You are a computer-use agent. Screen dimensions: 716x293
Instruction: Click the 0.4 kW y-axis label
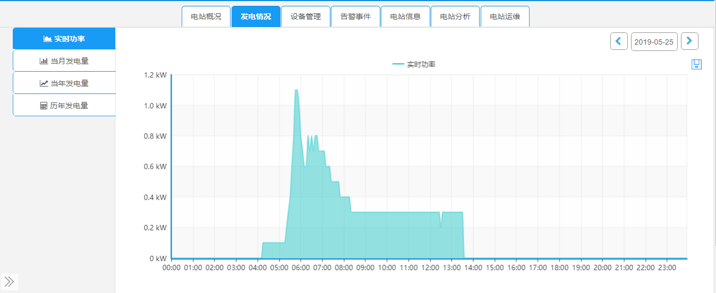click(x=155, y=197)
